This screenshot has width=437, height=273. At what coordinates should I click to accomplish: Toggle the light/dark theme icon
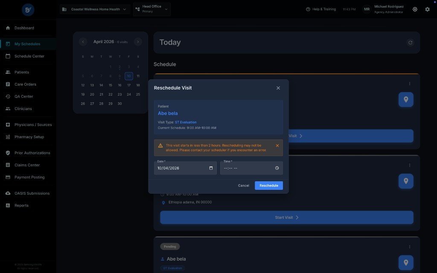415,9
